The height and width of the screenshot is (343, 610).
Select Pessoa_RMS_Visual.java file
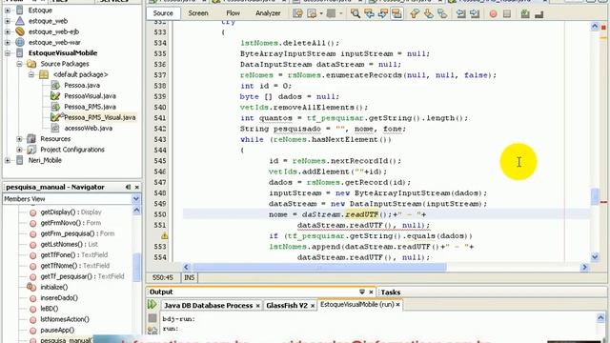coord(99,117)
